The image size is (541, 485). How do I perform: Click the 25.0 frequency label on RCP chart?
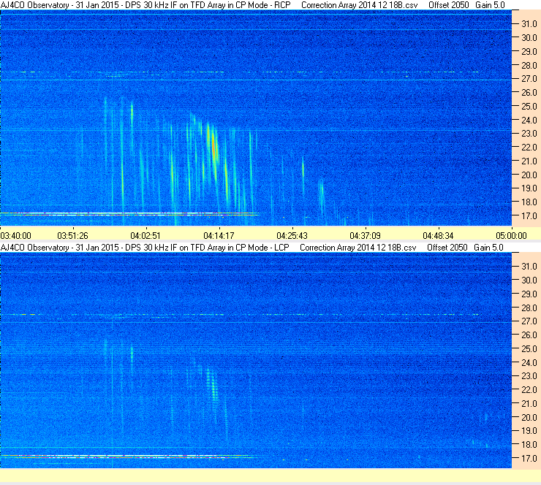(x=529, y=107)
